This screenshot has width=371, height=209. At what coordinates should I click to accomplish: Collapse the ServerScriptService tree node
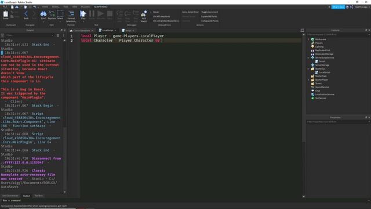coord(308,57)
